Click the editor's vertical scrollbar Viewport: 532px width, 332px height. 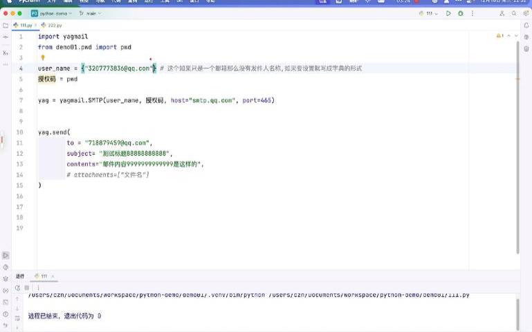[517, 147]
